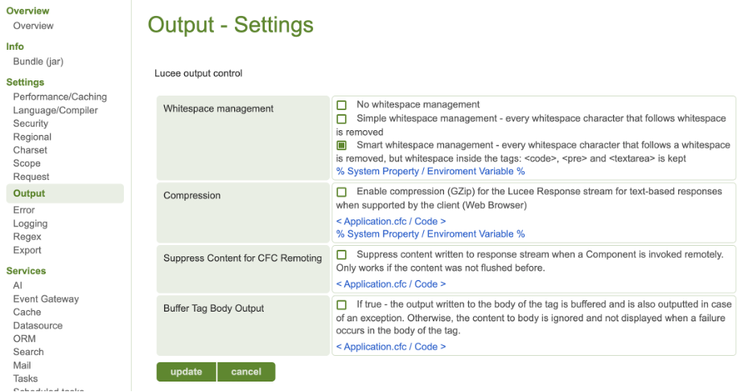Expand Application.cfc / Code under Suppress Content

(x=390, y=284)
